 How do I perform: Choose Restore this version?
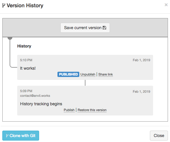point(92,110)
